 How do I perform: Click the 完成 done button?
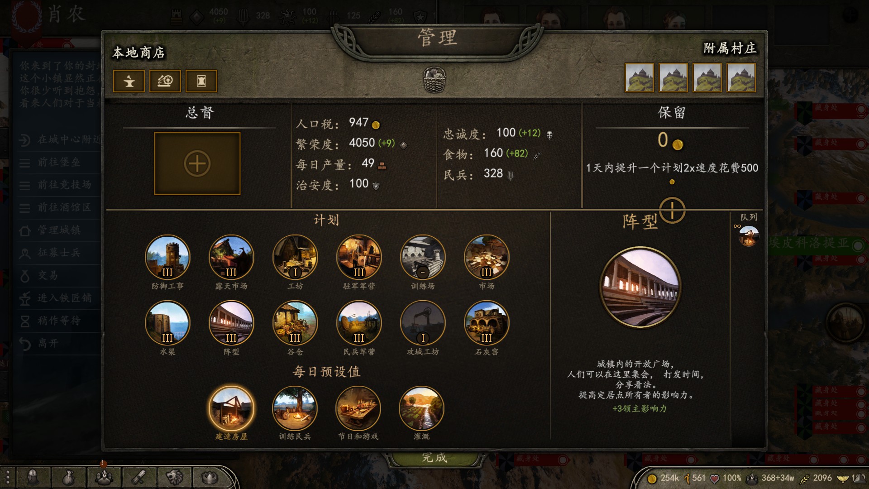click(434, 458)
